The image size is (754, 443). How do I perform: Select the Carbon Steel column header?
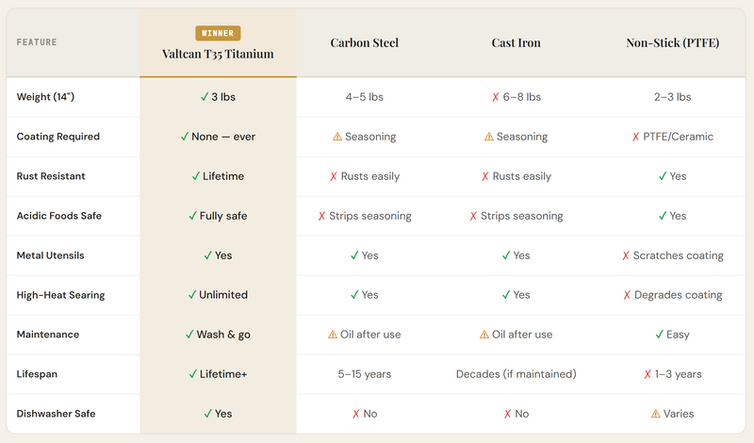click(364, 43)
